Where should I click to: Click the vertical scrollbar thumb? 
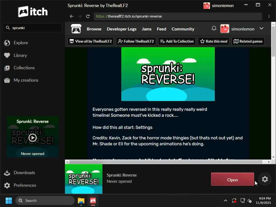[273, 42]
